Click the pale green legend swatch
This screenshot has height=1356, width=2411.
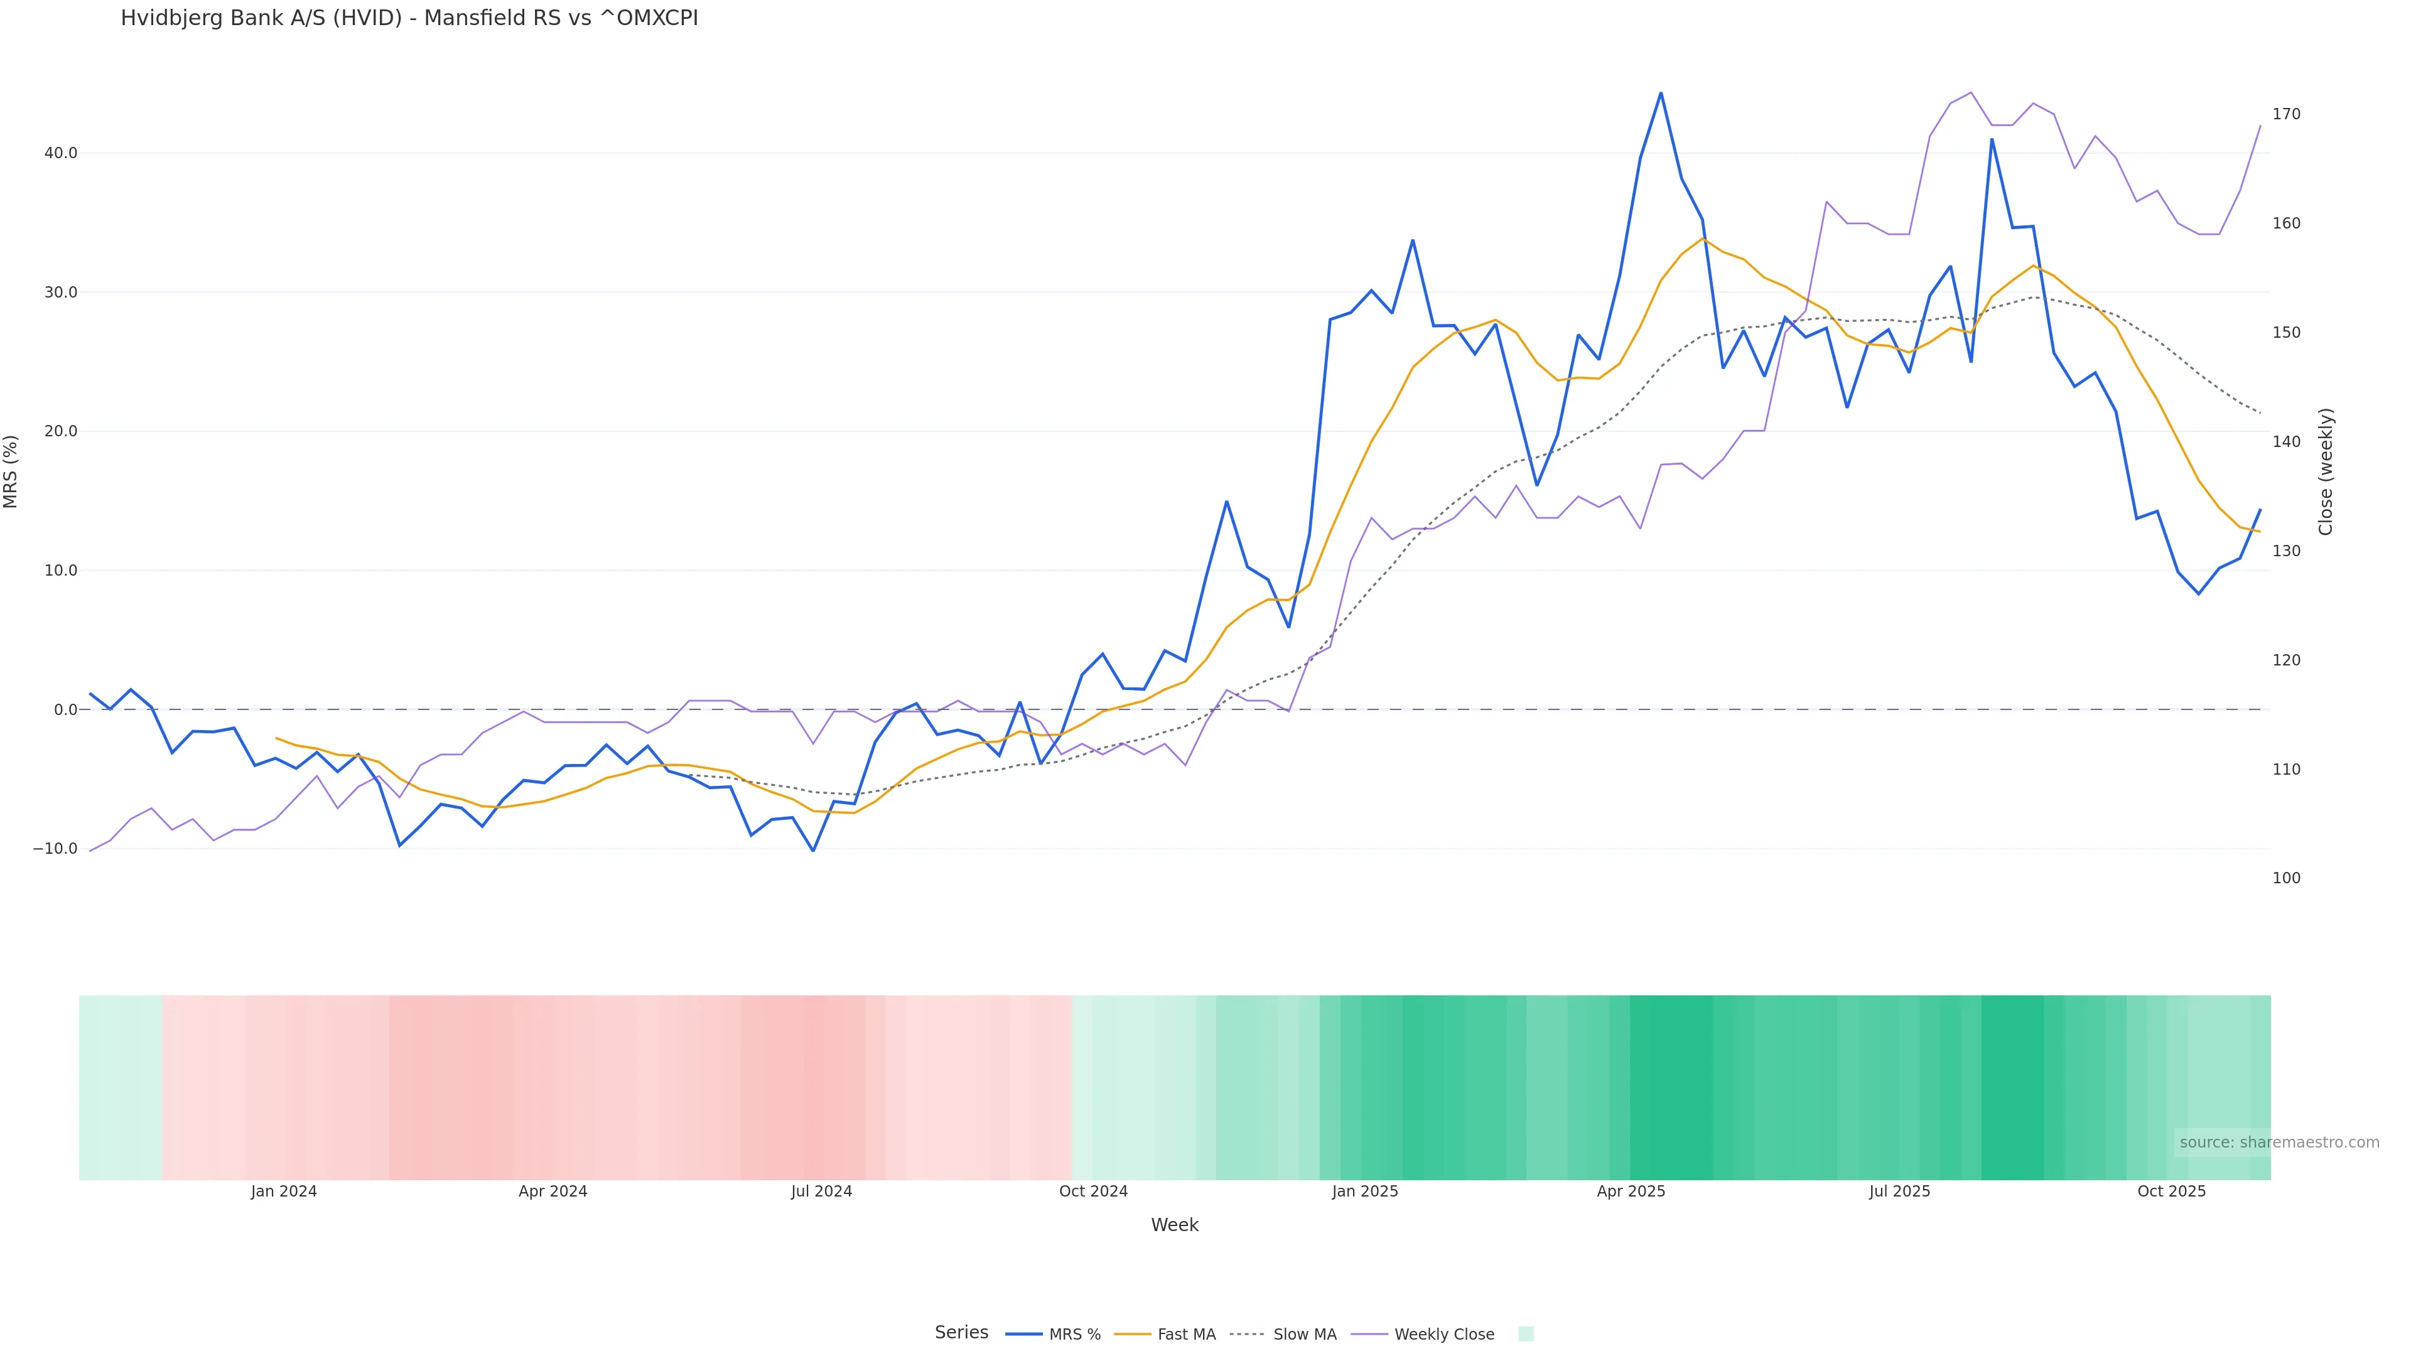(x=1526, y=1335)
